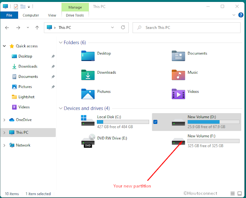
Task: Open Documents in the navigation pane
Action: [28, 76]
